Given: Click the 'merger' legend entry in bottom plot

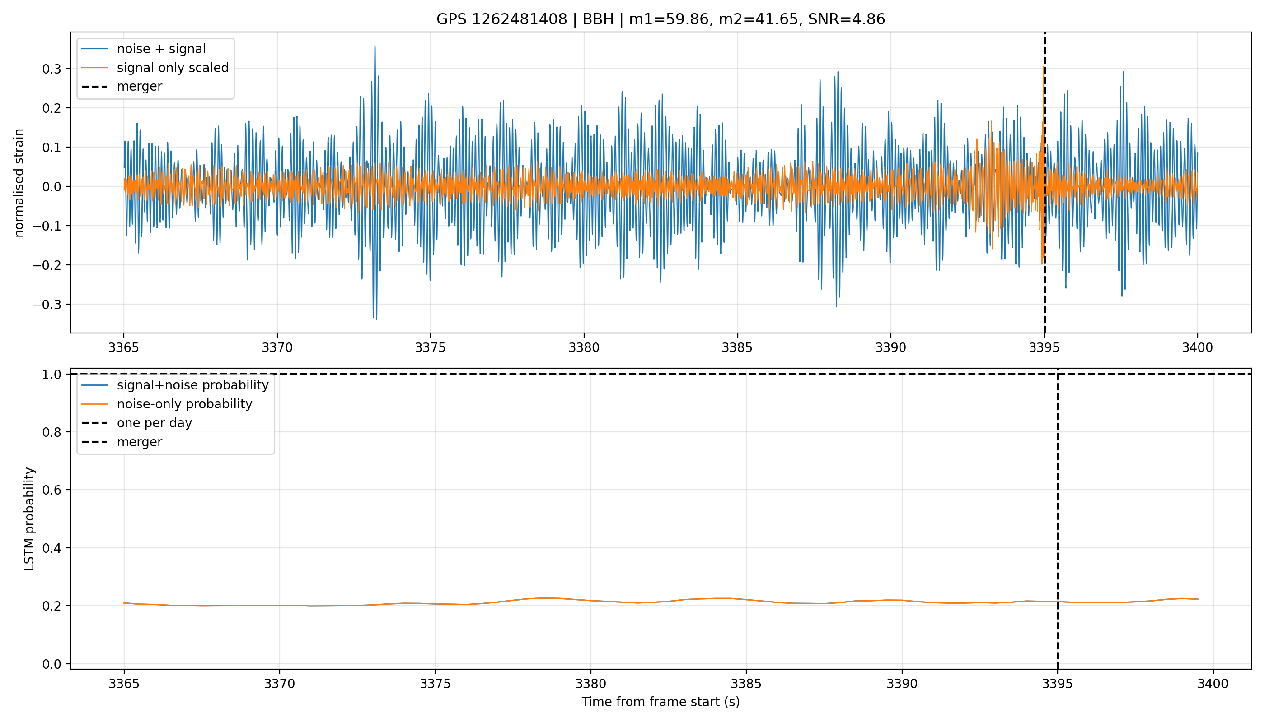Looking at the screenshot, I should (122, 442).
